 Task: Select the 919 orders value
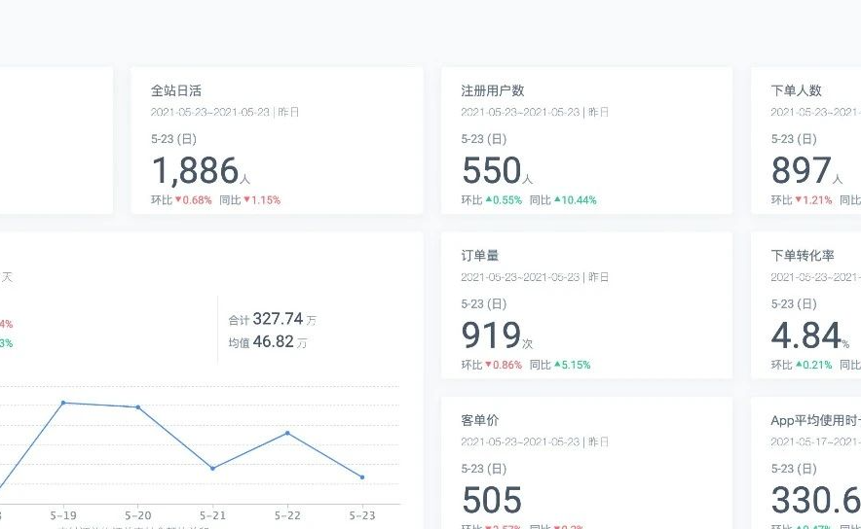492,335
